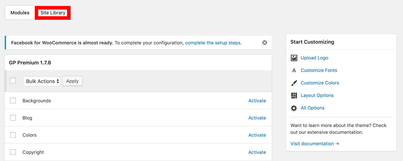Open the complete the setup steps link
The image size is (403, 161).
213,43
